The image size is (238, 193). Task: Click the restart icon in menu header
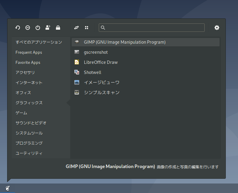tap(18, 28)
